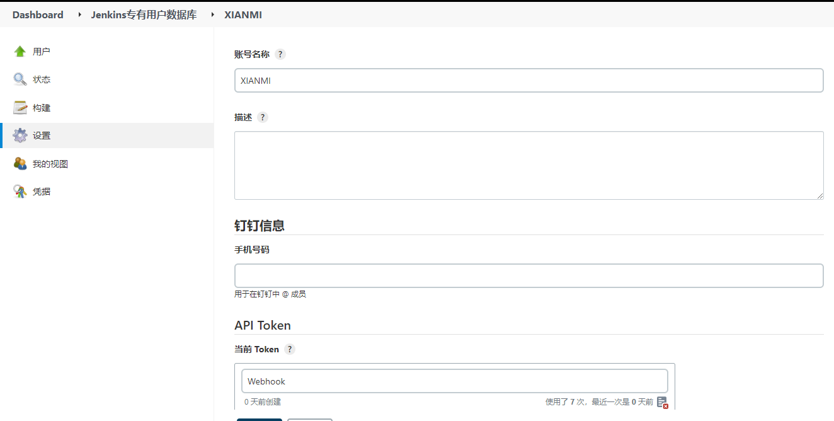Click the 0 天前创建 text

coord(263,402)
